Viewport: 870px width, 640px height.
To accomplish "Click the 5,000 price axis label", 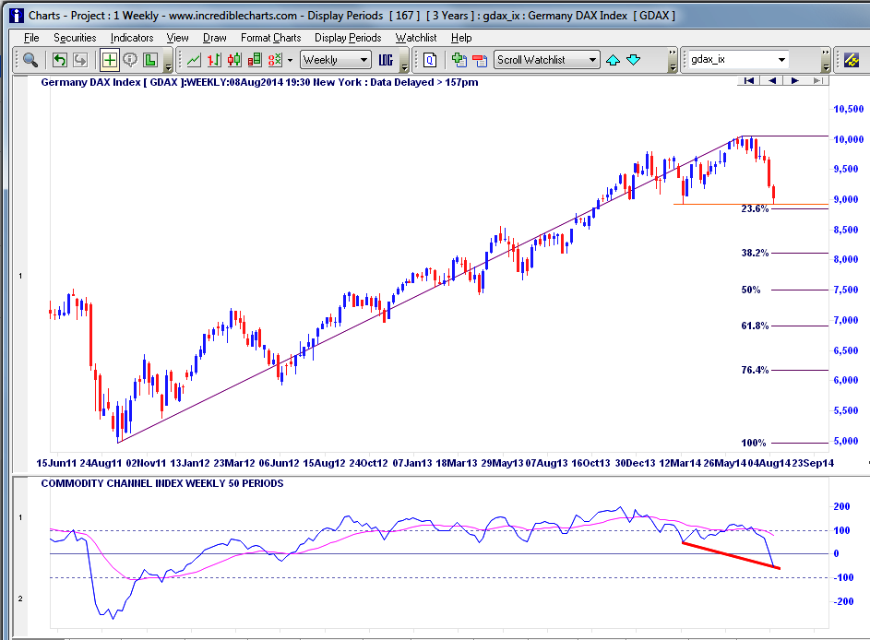I will point(846,441).
